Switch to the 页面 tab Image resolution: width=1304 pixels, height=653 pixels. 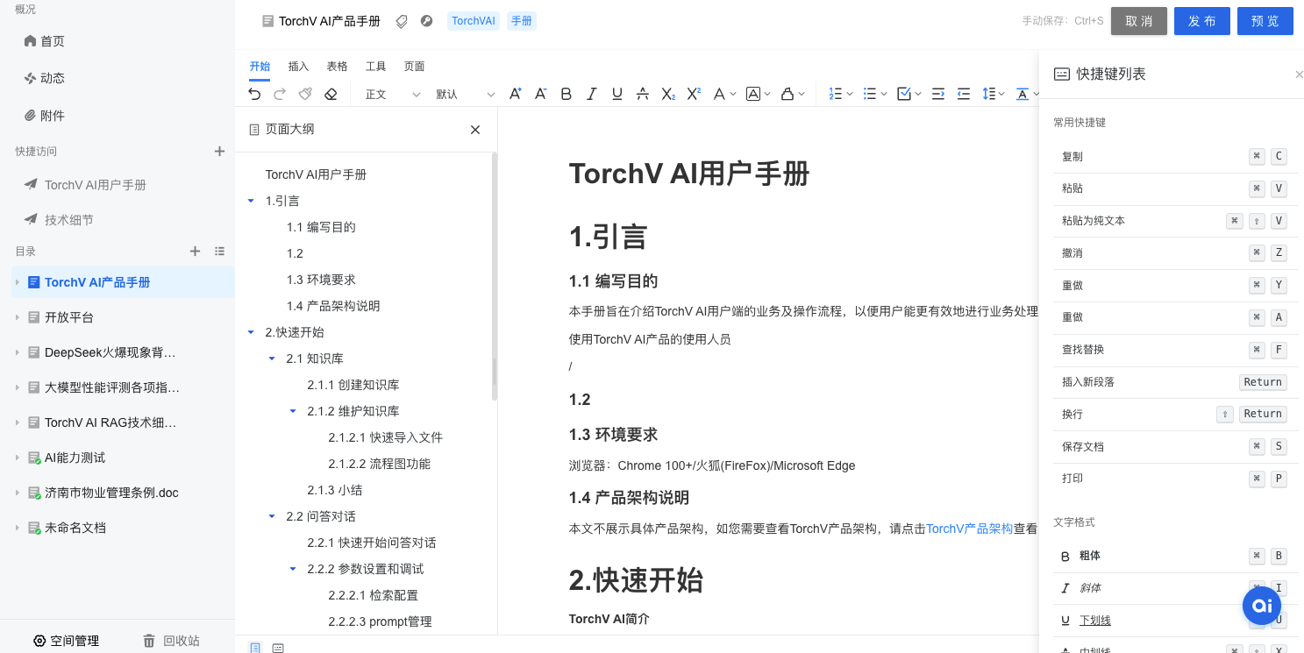(x=415, y=67)
